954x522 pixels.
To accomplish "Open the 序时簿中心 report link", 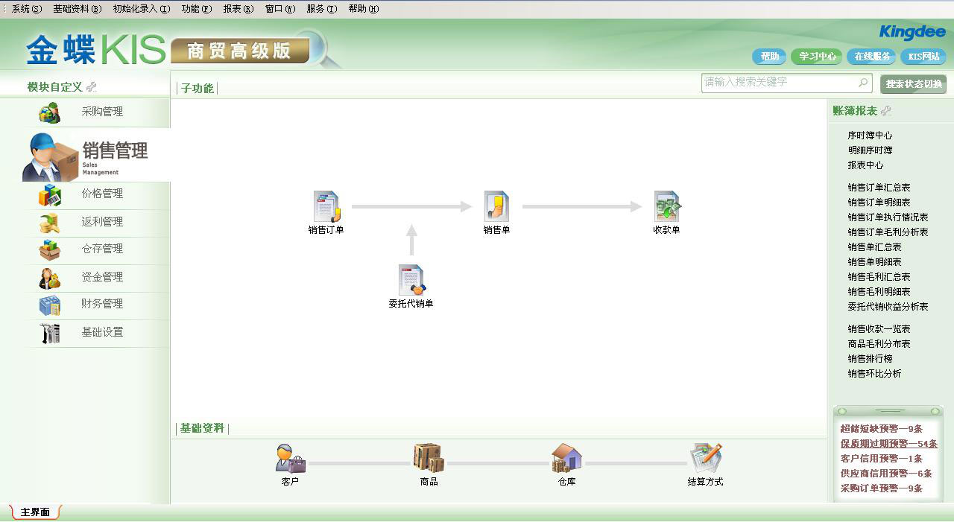I will click(870, 136).
